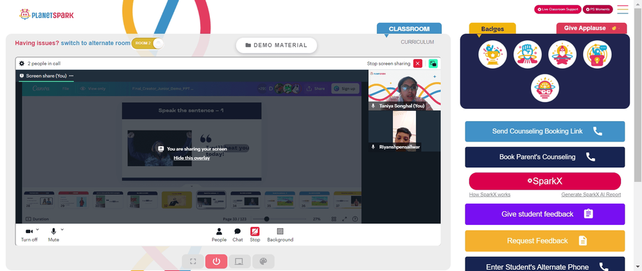Screen dimensions: 642x271
Task: Open Live Classroom Support
Action: point(558,9)
